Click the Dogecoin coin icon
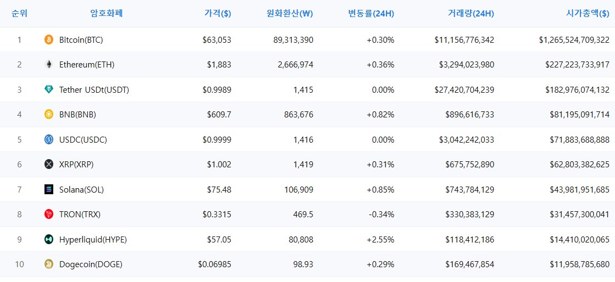 [49, 264]
